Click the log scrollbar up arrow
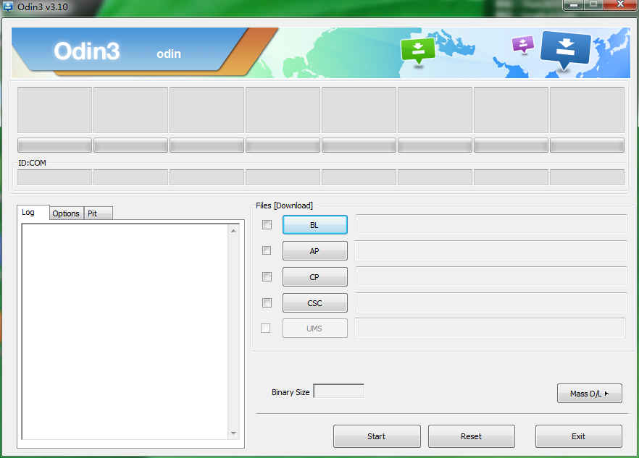 (233, 231)
